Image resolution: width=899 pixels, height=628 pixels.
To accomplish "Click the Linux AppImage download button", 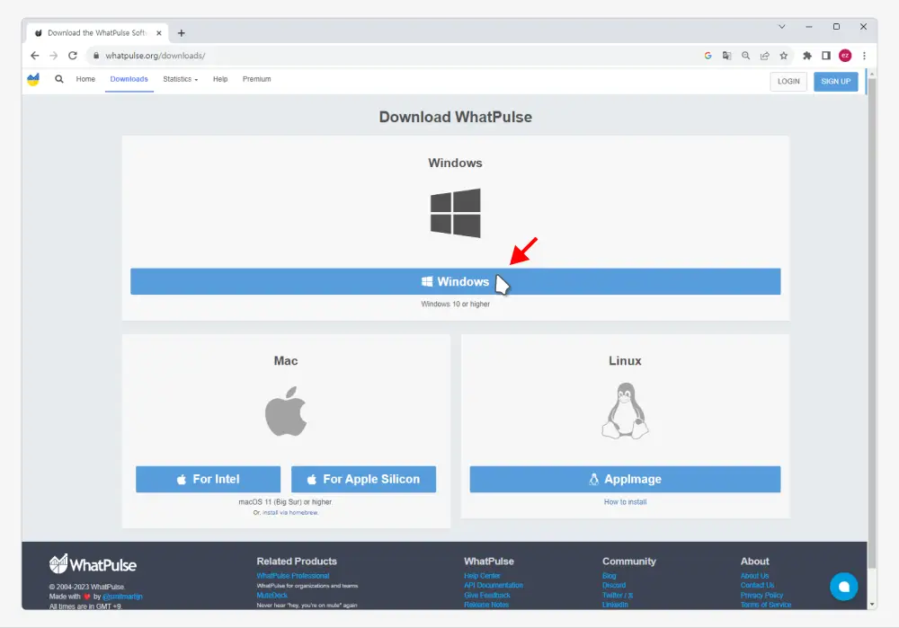I will [625, 479].
